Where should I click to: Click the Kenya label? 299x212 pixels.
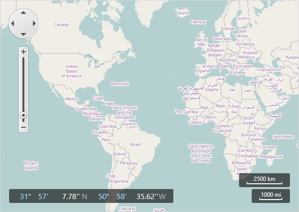click(260, 128)
